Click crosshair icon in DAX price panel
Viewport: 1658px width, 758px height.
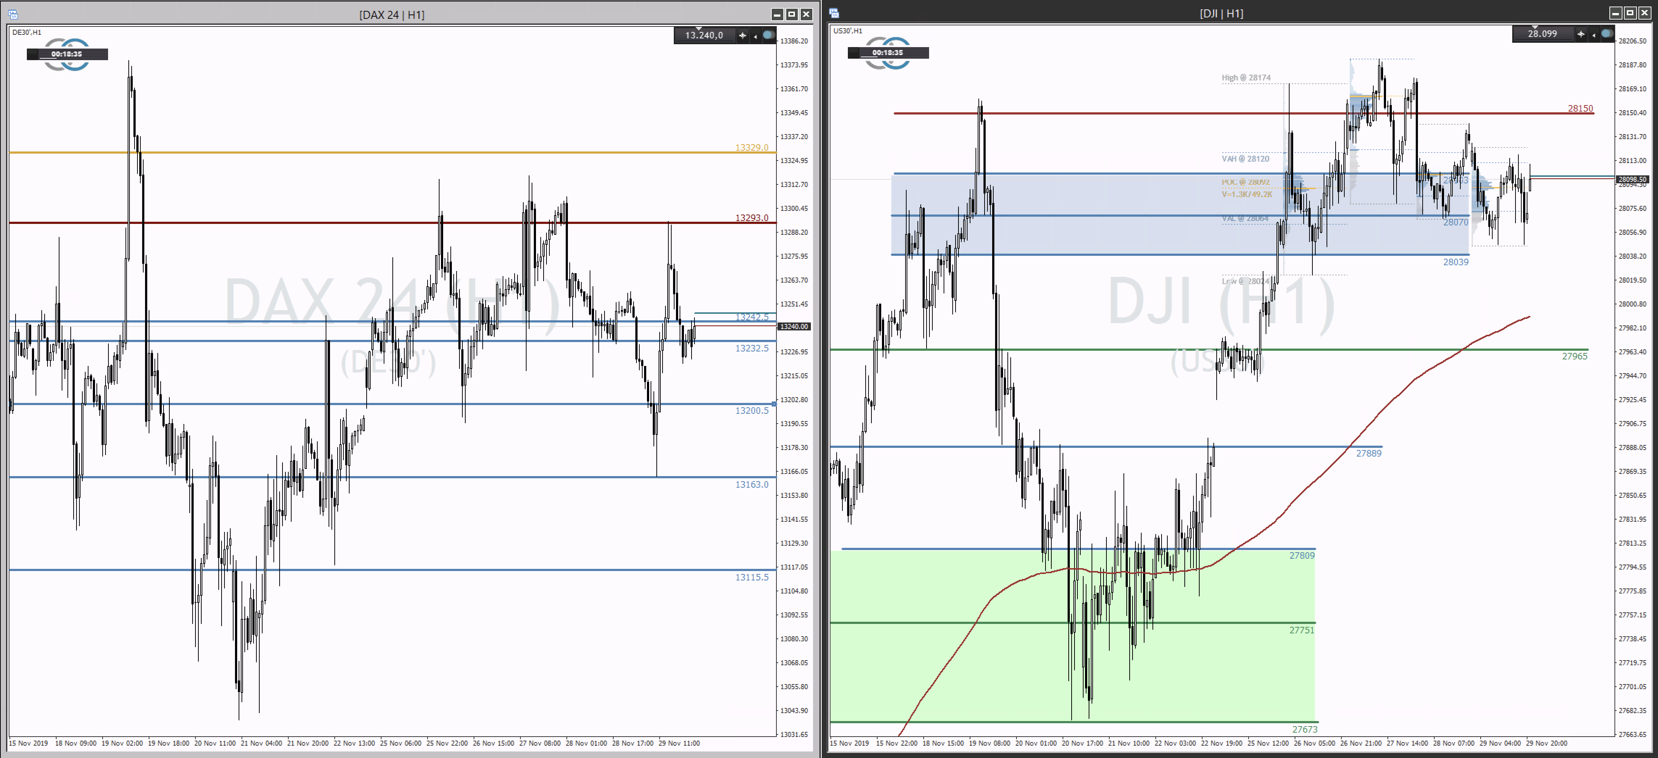[x=742, y=36]
